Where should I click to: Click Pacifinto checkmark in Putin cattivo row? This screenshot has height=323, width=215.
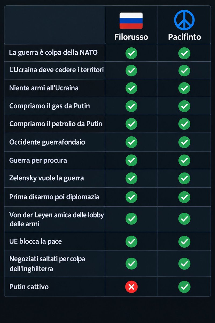pos(184,287)
